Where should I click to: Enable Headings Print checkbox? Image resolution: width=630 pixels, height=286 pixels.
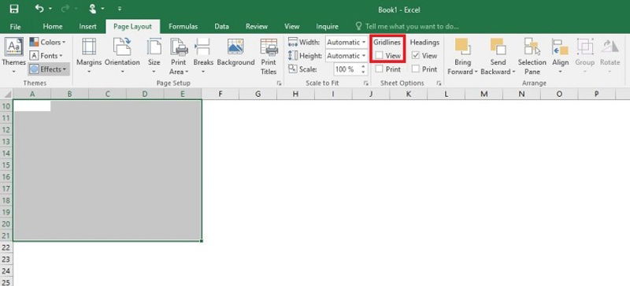pyautogui.click(x=416, y=69)
